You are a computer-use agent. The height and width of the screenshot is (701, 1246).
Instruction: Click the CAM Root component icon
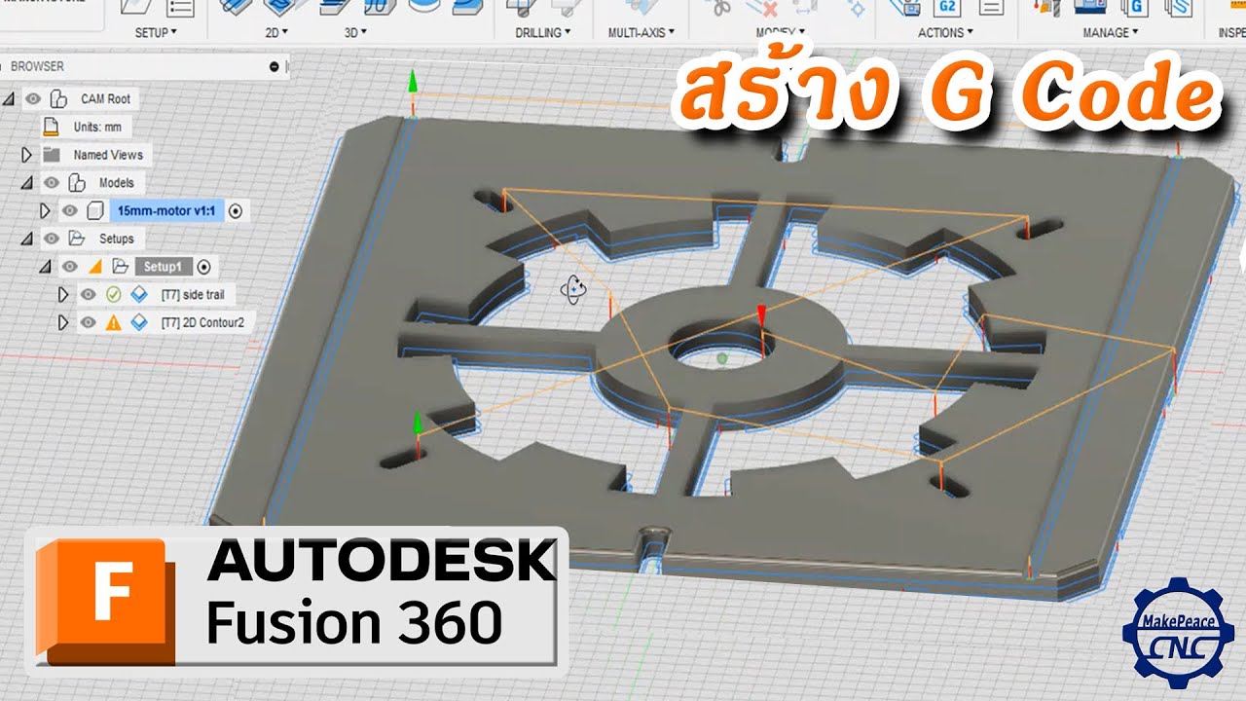tap(58, 98)
